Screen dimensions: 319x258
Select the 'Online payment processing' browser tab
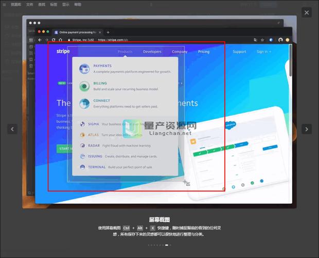(78, 32)
